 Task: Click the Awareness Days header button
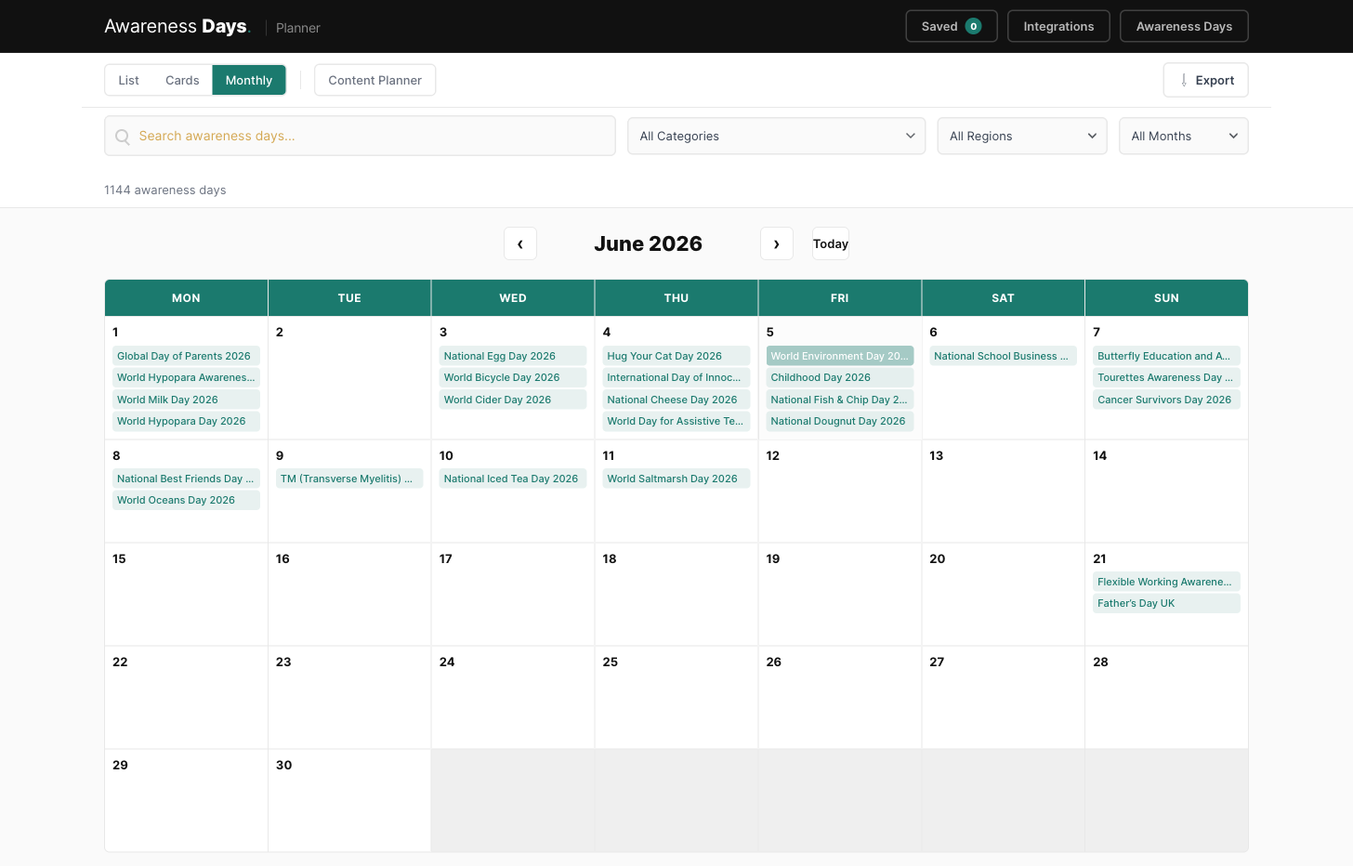pyautogui.click(x=1184, y=26)
